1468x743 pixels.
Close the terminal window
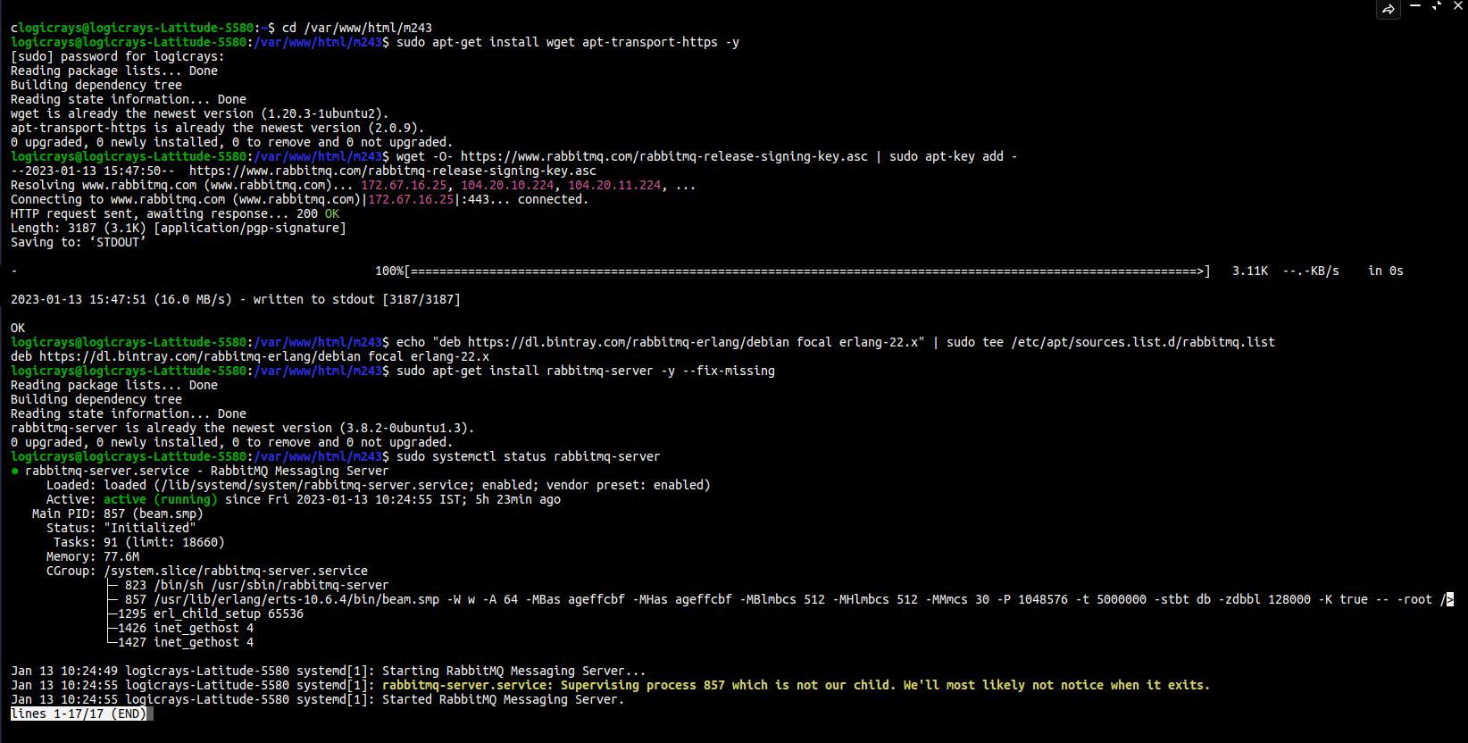[1458, 5]
